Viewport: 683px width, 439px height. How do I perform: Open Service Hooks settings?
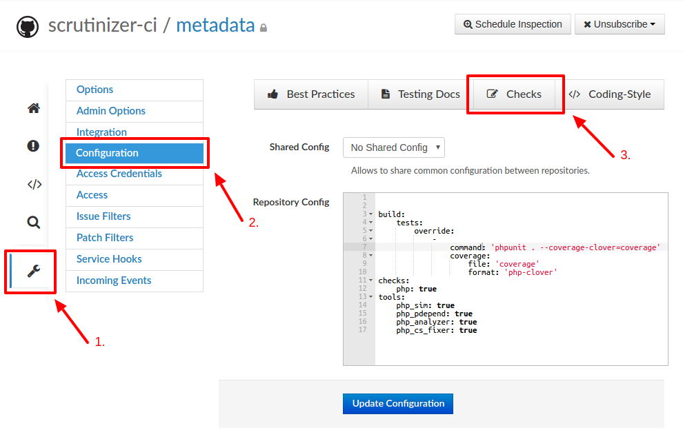(x=134, y=259)
